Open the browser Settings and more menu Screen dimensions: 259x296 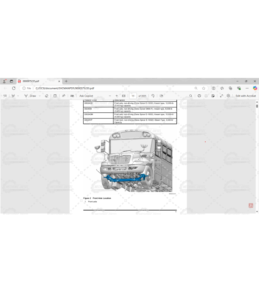tap(247, 88)
